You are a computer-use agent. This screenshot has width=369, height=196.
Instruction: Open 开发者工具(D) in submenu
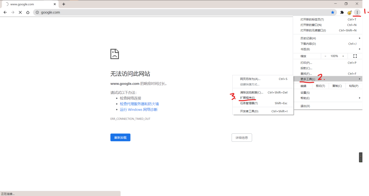(x=263, y=111)
